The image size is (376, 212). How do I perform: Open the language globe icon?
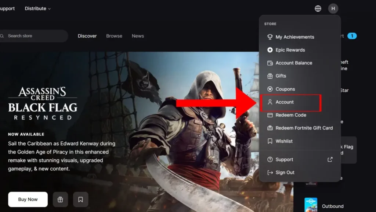[318, 8]
